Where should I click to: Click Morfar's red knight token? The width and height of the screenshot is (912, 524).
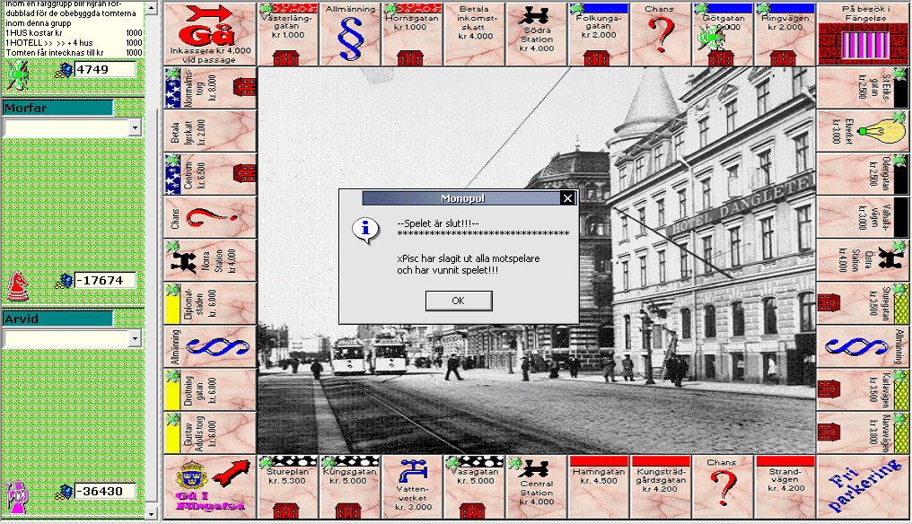[18, 286]
